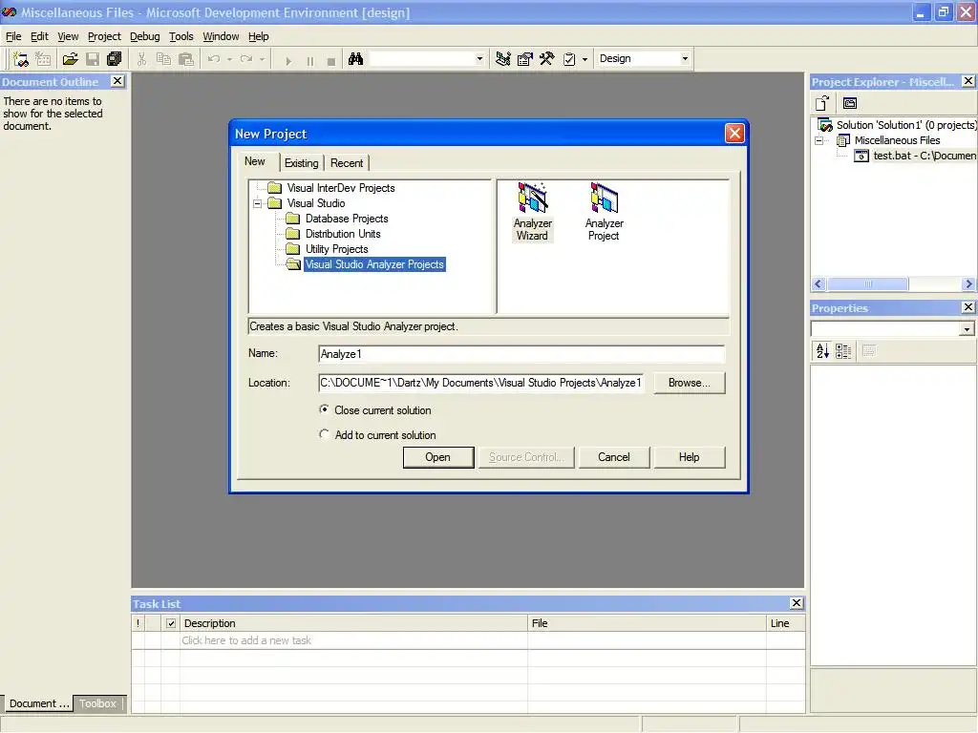Click the Help button in dialog
Viewport: 978px width, 733px height.
689,457
